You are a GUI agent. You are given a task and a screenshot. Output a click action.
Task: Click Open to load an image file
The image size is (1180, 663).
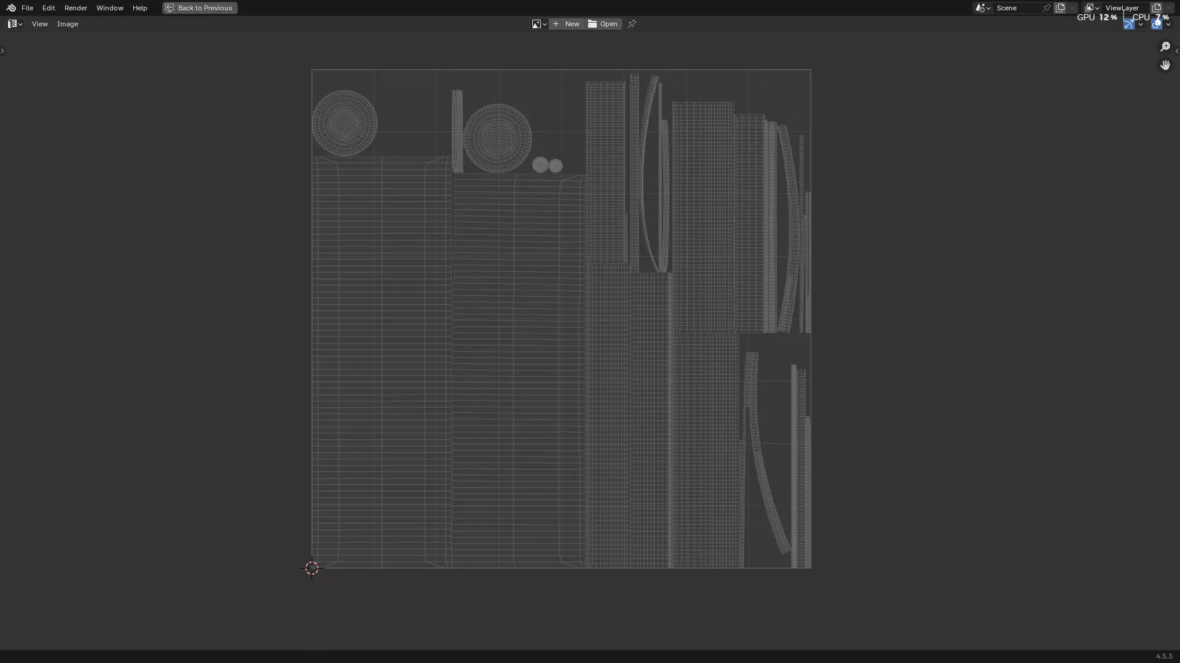(604, 24)
